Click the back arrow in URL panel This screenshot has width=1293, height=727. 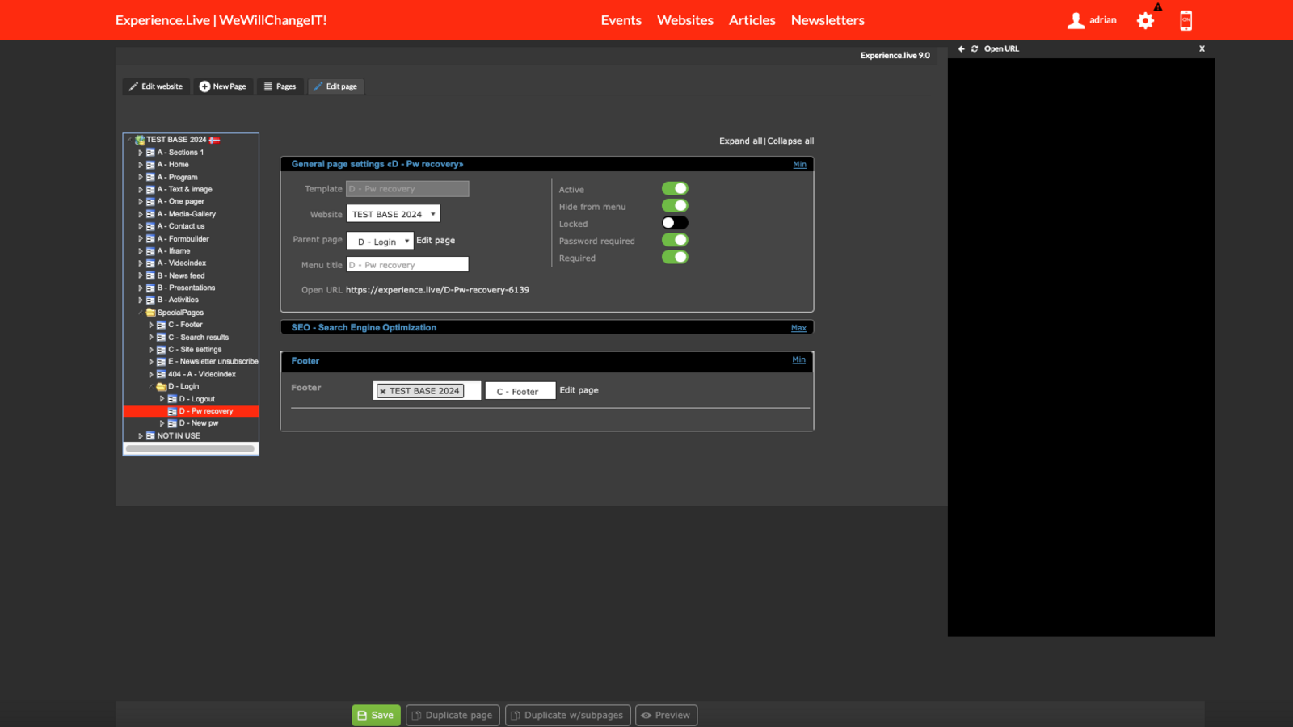click(x=962, y=49)
